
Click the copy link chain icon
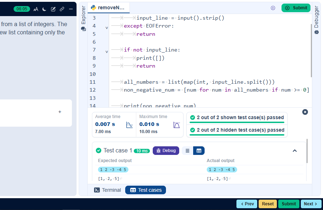[62, 9]
